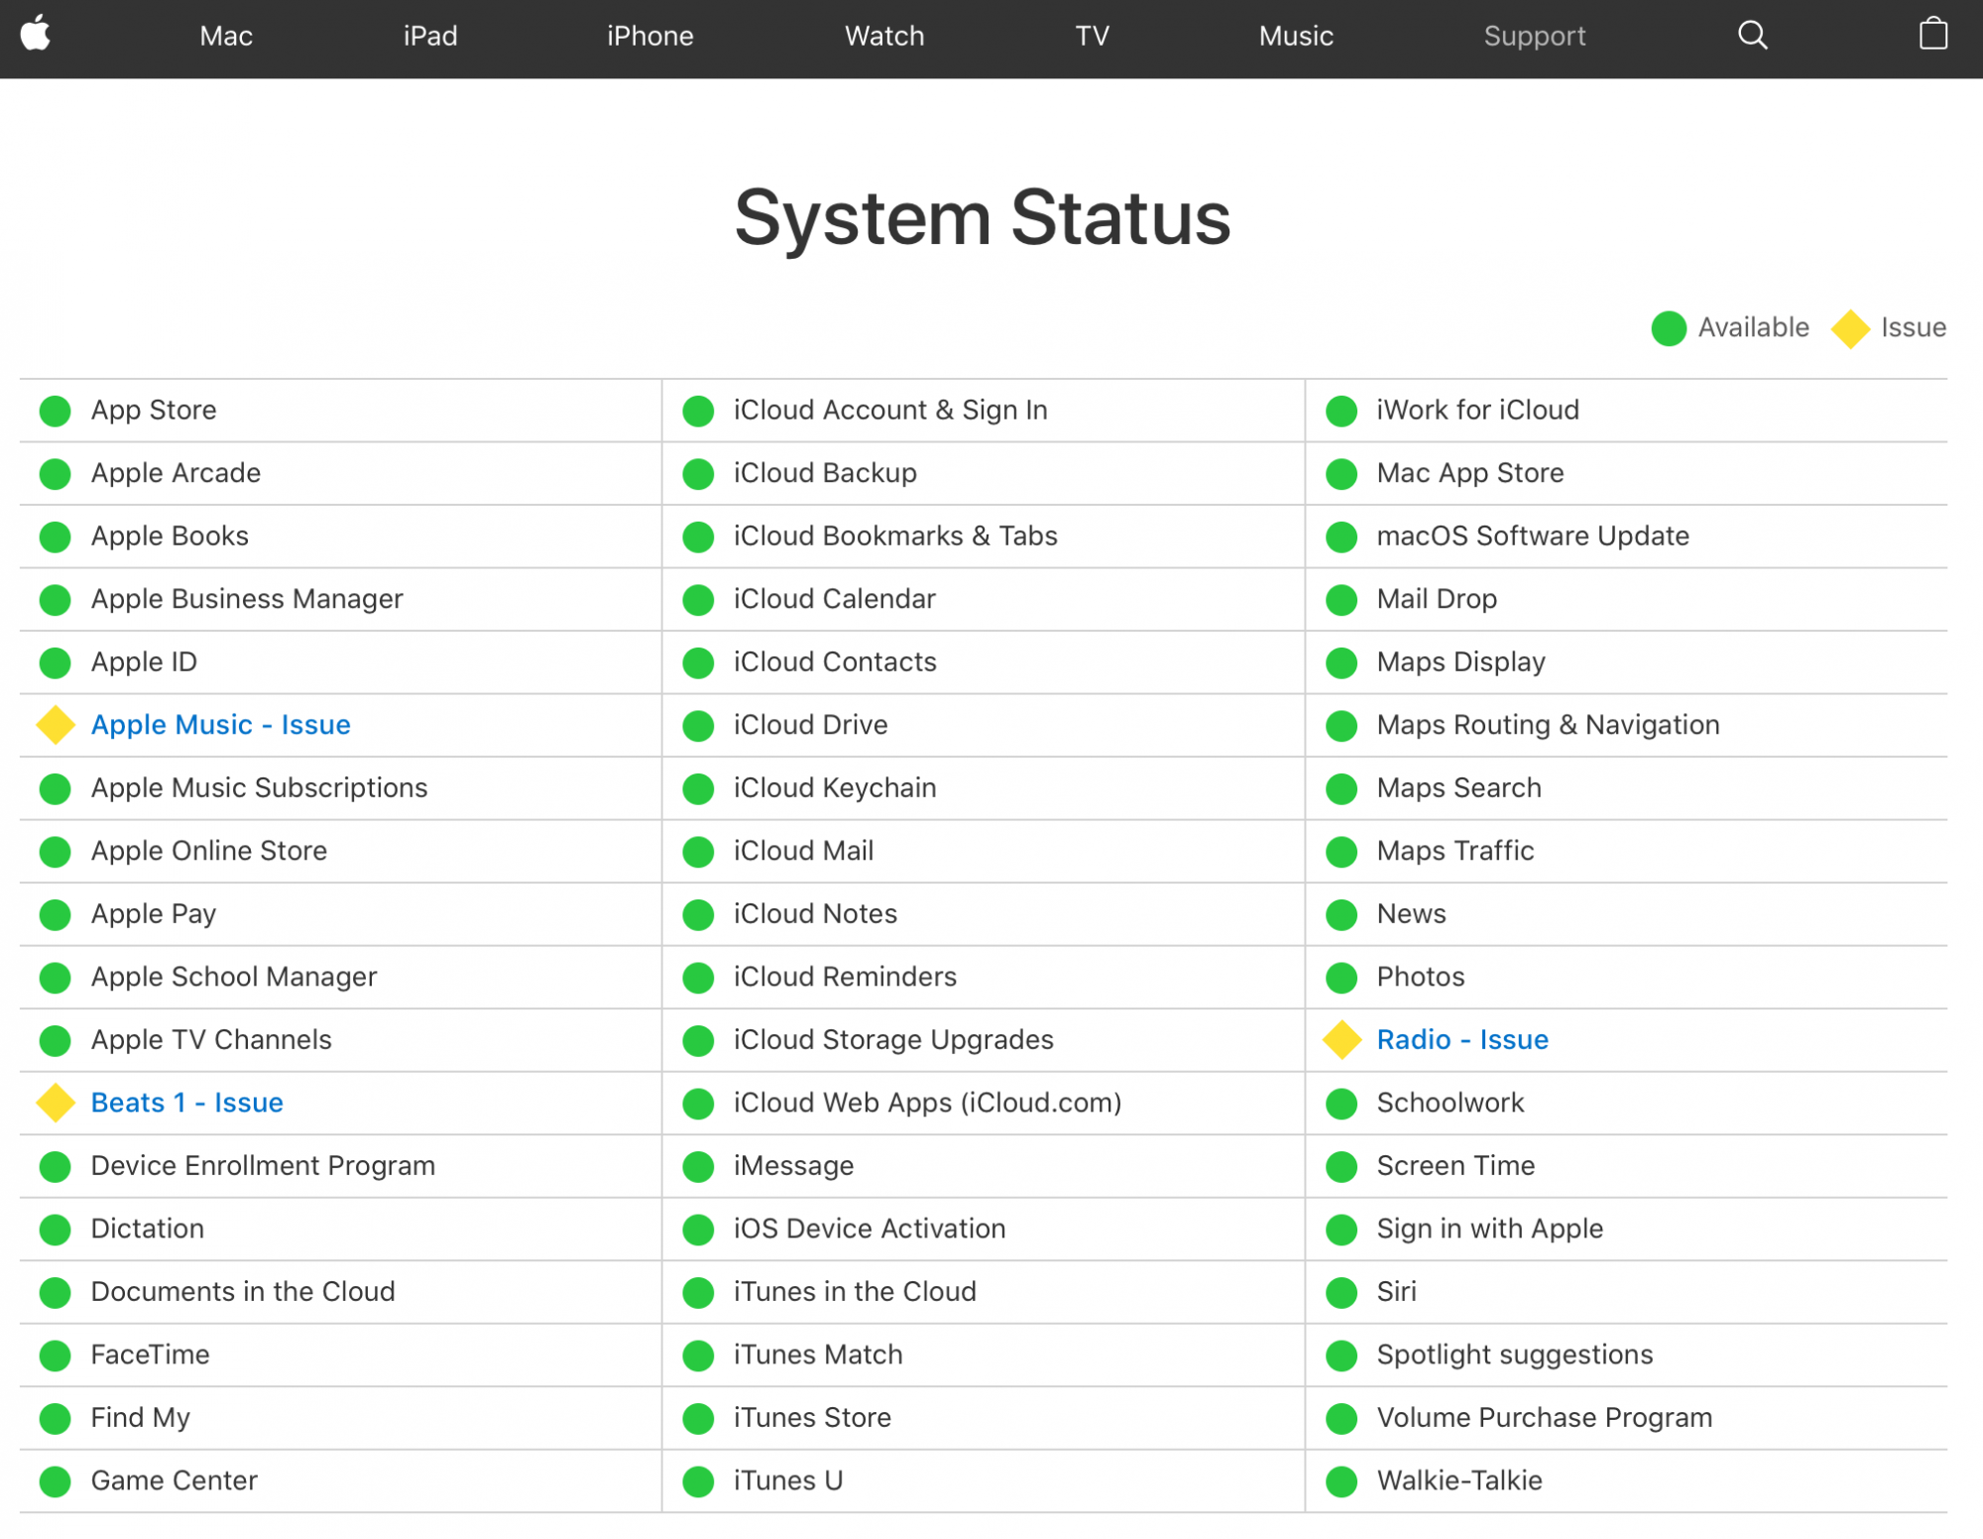This screenshot has height=1539, width=1983.
Task: Click green status dot for Apple Pay
Action: click(x=56, y=914)
